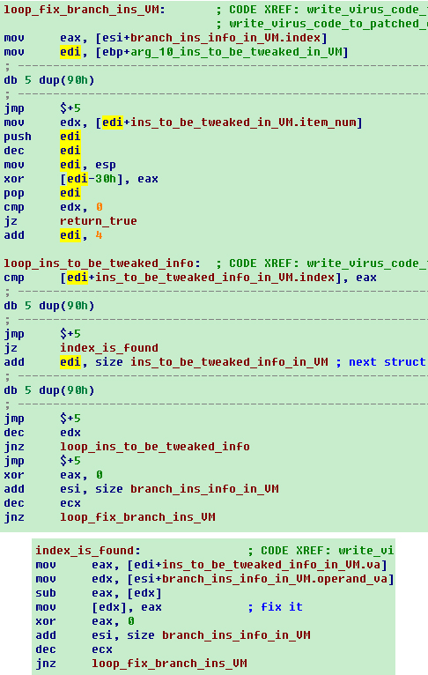Screen dimensions: 428x675
Task: Click the index_is_found: label
Action: (88, 551)
